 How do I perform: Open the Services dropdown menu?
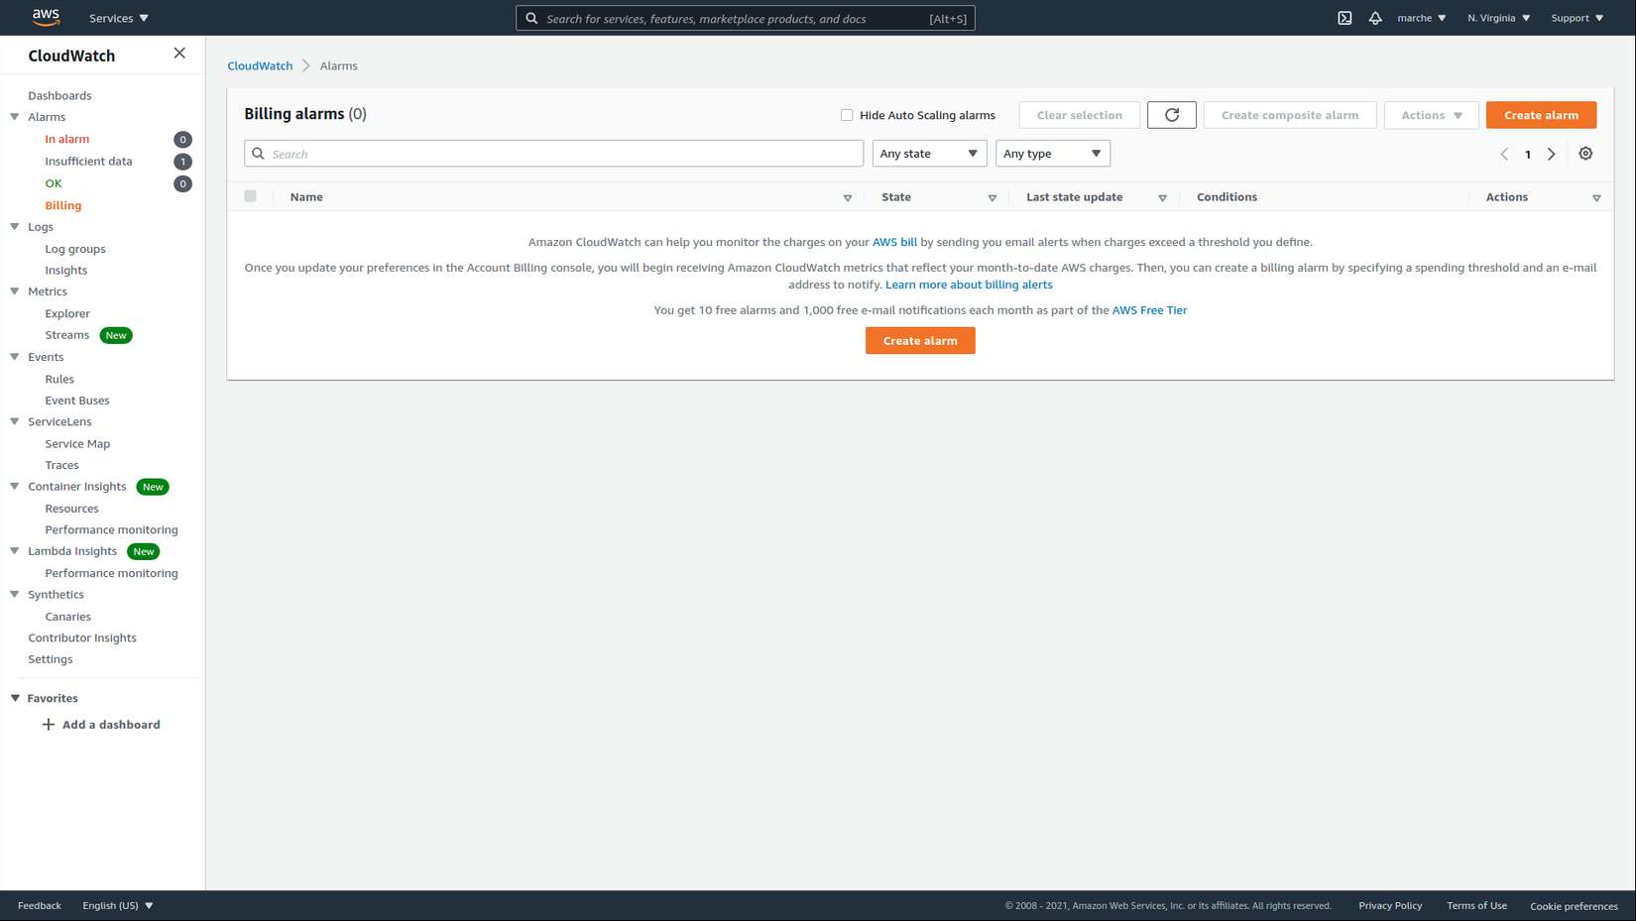tap(119, 18)
